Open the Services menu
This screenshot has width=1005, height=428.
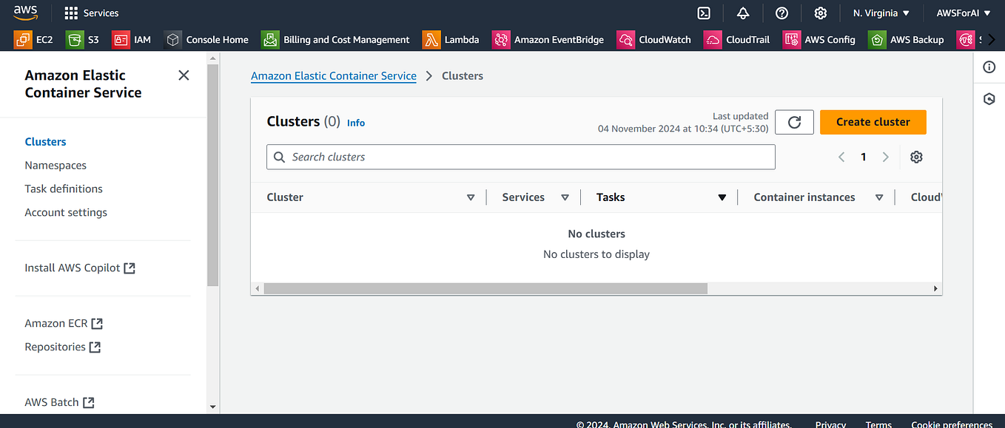91,13
